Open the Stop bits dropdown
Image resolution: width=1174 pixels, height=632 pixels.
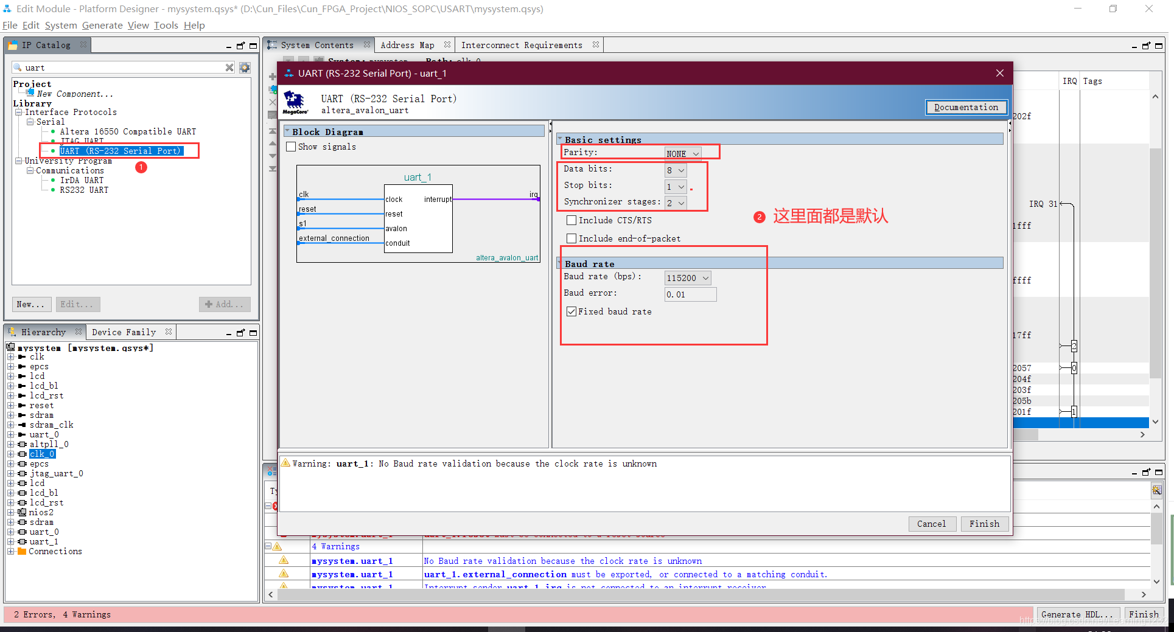pyautogui.click(x=676, y=187)
